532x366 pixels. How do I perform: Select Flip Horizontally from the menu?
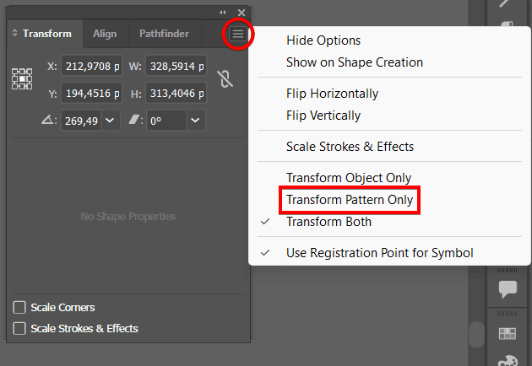(x=332, y=94)
